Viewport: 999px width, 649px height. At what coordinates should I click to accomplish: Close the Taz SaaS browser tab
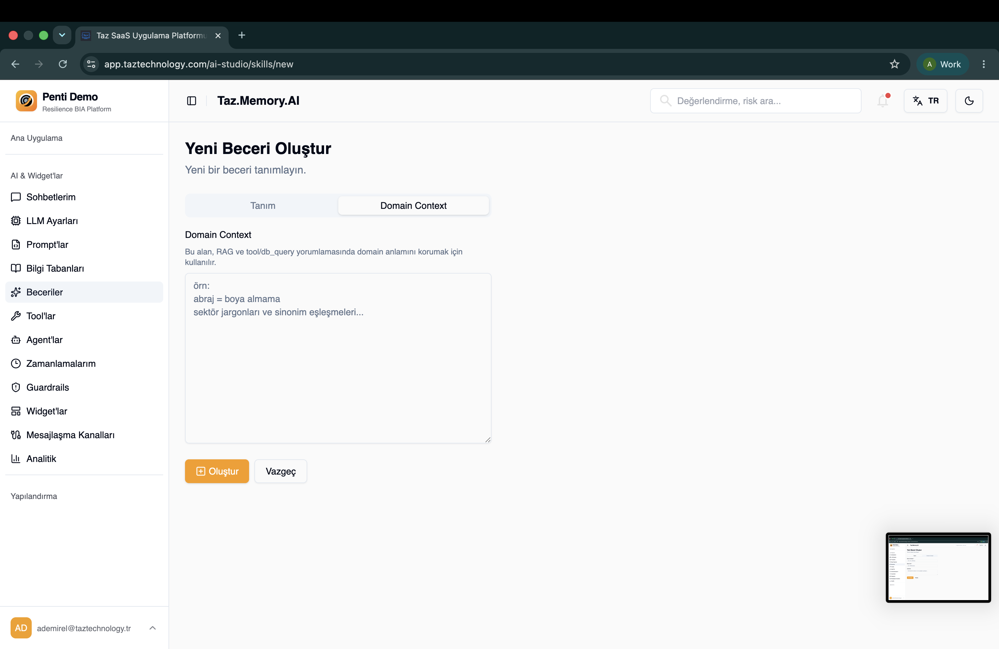(x=218, y=36)
